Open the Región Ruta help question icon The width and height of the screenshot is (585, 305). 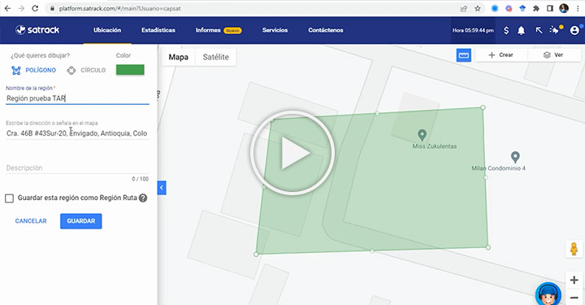pyautogui.click(x=143, y=198)
